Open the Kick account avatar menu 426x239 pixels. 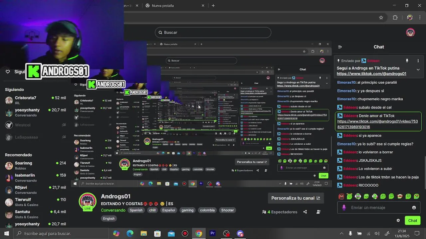(x=410, y=32)
